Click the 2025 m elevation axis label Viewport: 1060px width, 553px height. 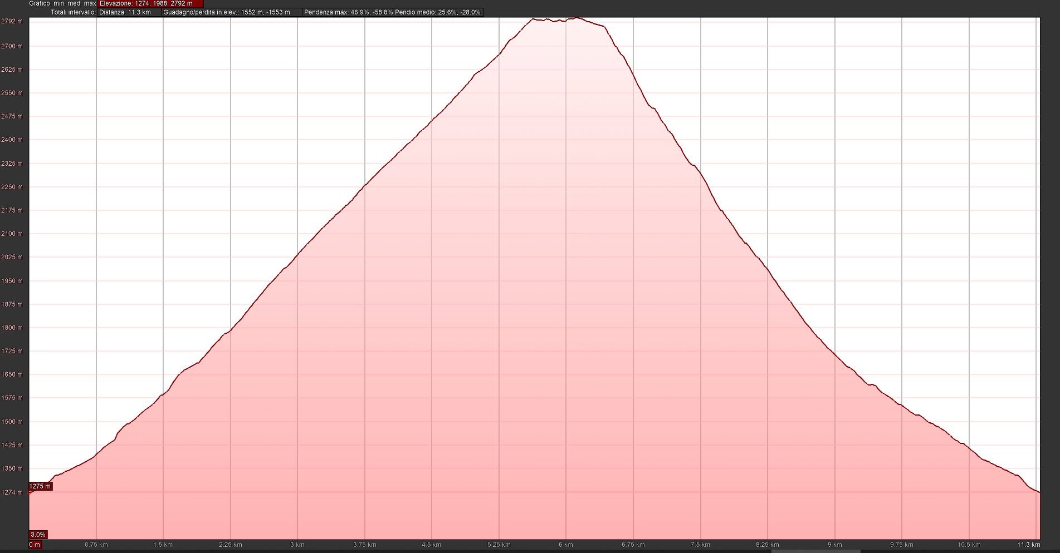(12, 257)
